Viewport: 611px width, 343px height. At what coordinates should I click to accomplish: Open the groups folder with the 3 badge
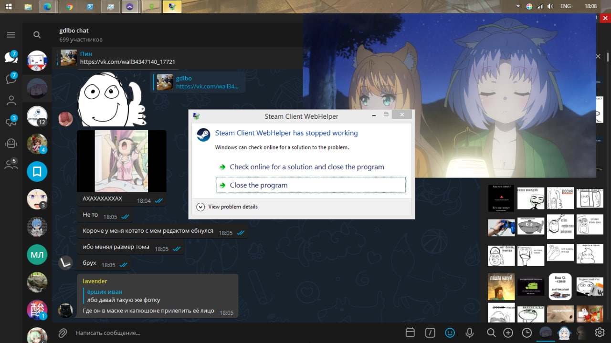point(11,122)
